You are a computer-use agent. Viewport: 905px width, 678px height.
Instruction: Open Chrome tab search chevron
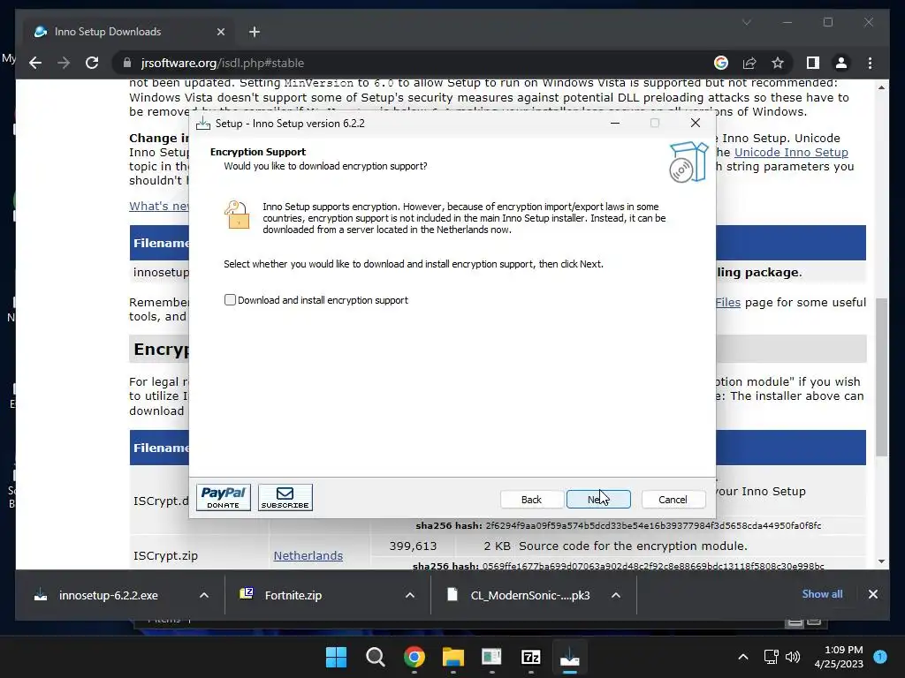pyautogui.click(x=746, y=22)
